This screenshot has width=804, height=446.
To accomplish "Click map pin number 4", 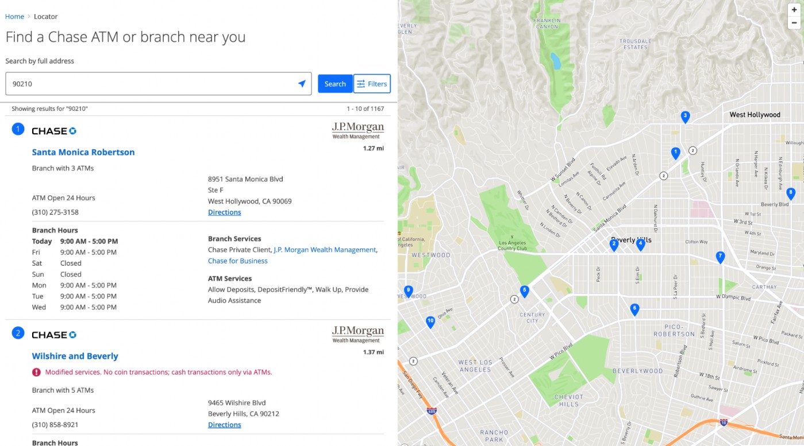I will pos(640,245).
